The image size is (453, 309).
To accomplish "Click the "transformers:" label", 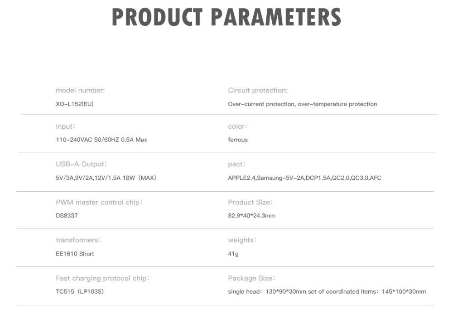I will pyautogui.click(x=78, y=240).
